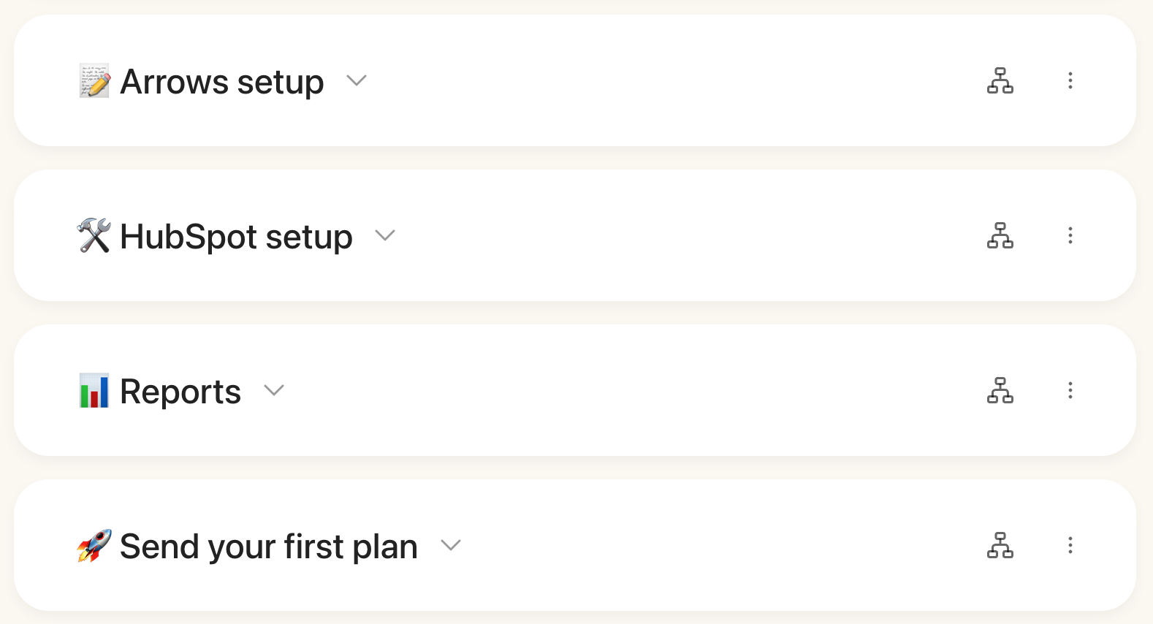Image resolution: width=1153 pixels, height=624 pixels.
Task: Click the memo emoji beside Arrows setup
Action: coord(94,80)
